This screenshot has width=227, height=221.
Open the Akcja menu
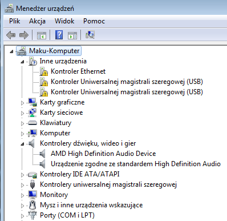pyautogui.click(x=37, y=21)
